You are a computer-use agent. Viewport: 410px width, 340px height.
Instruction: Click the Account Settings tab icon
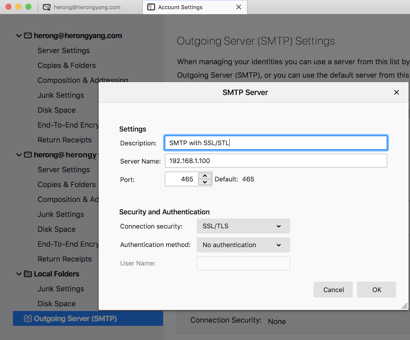[151, 7]
